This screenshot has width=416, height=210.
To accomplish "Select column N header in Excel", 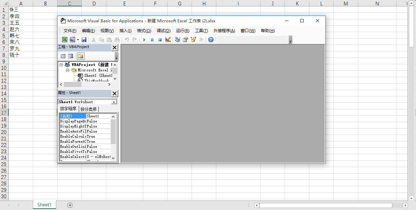I will [377, 3].
